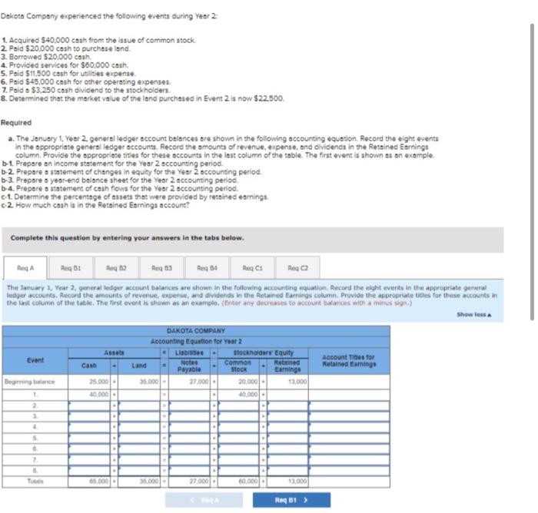The height and width of the screenshot is (513, 538).
Task: Click the Common Stock value 40,000 in event 1
Action: click(x=248, y=395)
